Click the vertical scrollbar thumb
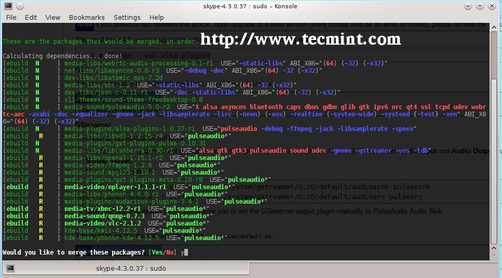 494,161
